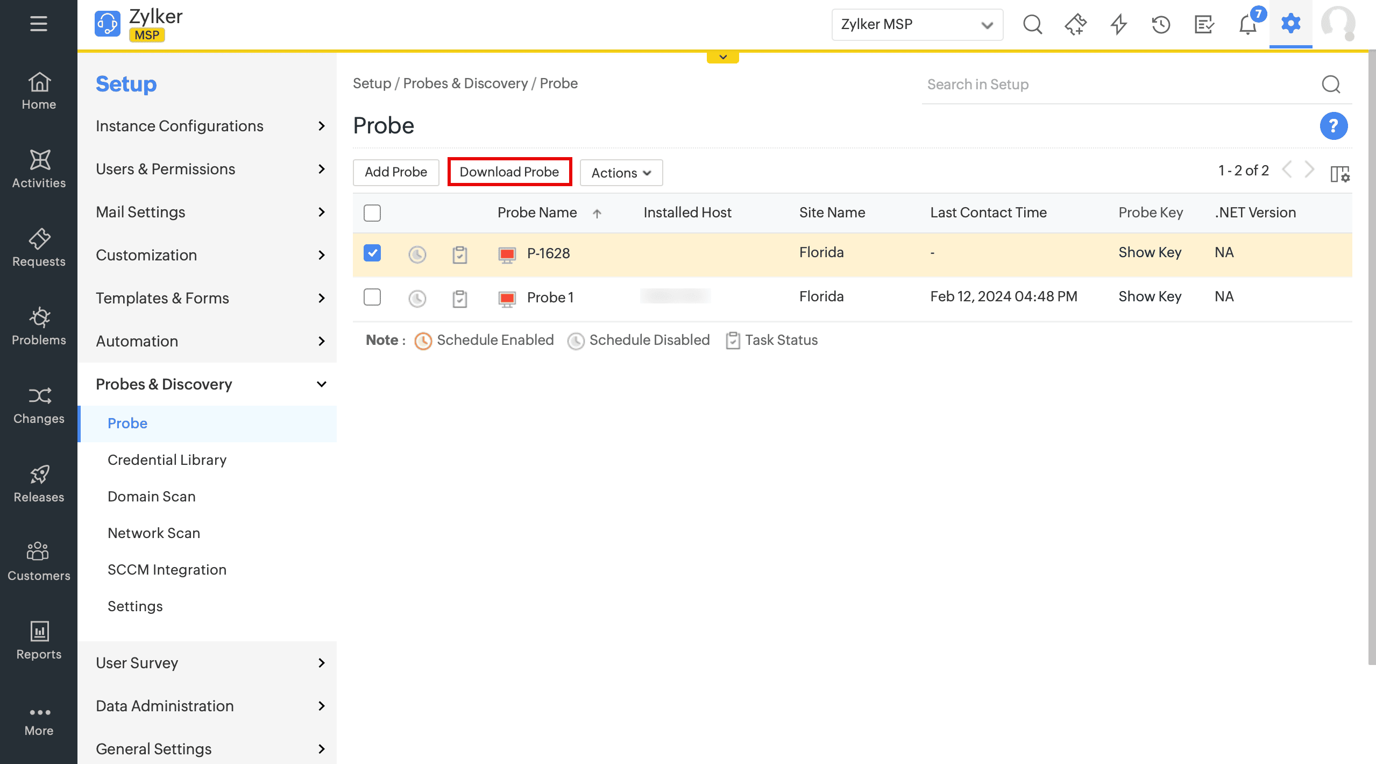The image size is (1376, 764).
Task: Open the blue help question icon
Action: click(1333, 126)
